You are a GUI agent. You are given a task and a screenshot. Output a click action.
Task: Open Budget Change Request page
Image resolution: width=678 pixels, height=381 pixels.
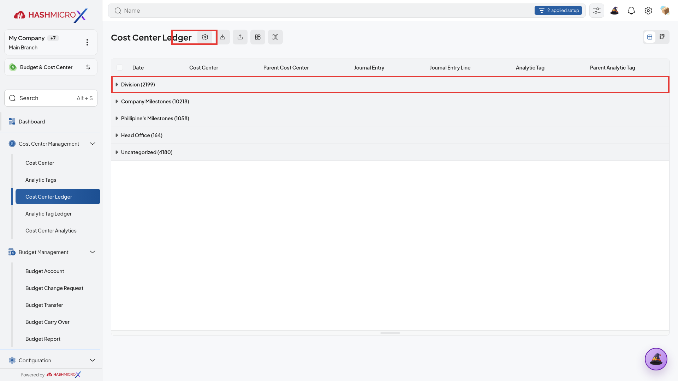(58, 288)
